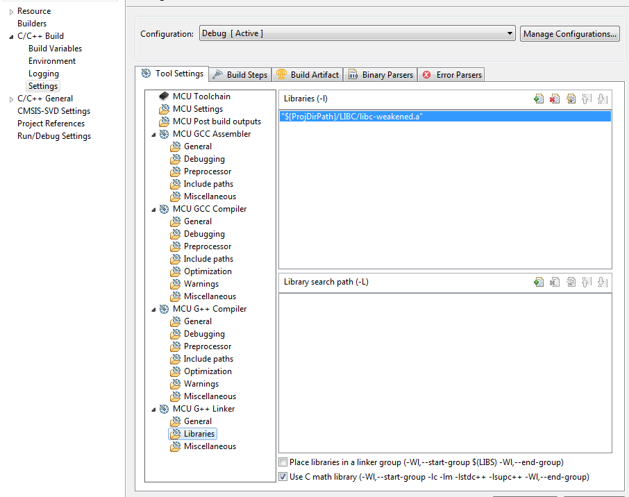The width and height of the screenshot is (629, 497).
Task: Delete selected entry in Libraries (-l)
Action: tap(555, 99)
